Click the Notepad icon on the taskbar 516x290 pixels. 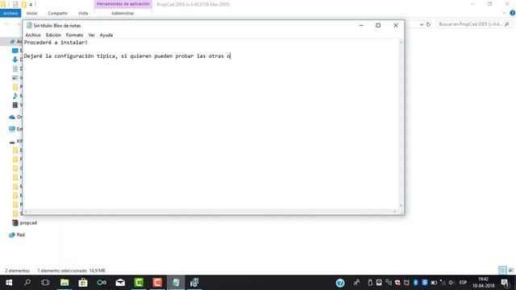pyautogui.click(x=176, y=283)
